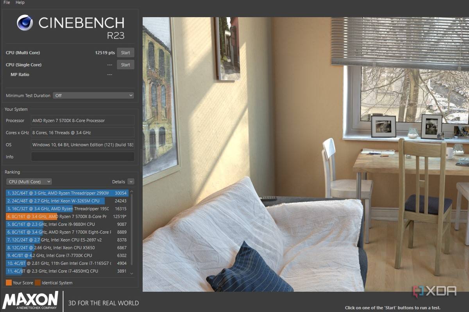469x312 pixels.
Task: Click the ranking list scroll down arrow
Action: [x=132, y=274]
